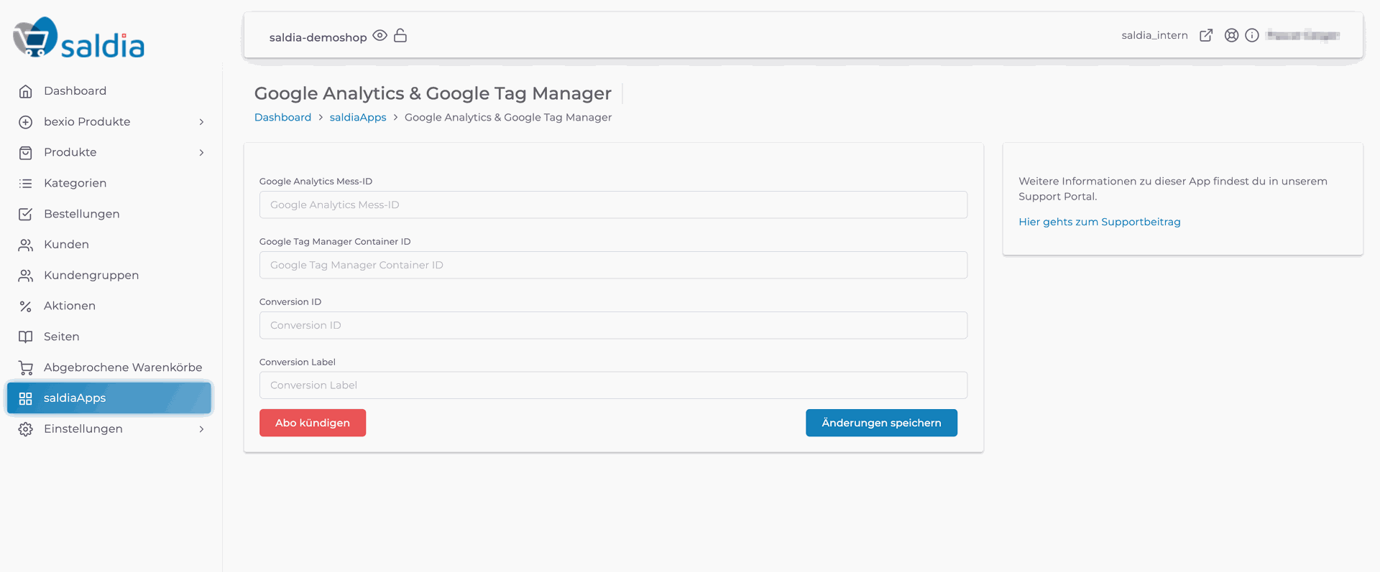
Task: Click the Kategorien list icon
Action: coord(26,184)
